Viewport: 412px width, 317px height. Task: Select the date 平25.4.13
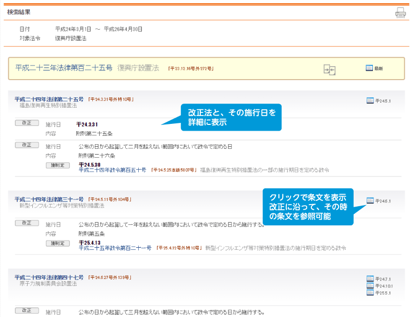click(90, 243)
